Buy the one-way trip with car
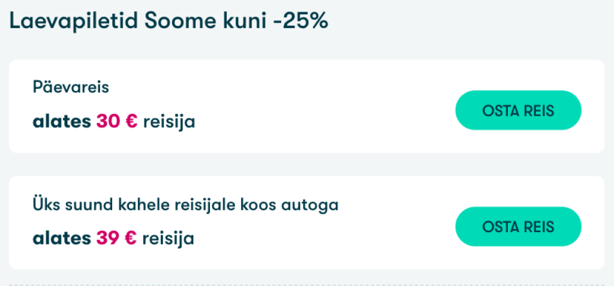 tap(518, 227)
